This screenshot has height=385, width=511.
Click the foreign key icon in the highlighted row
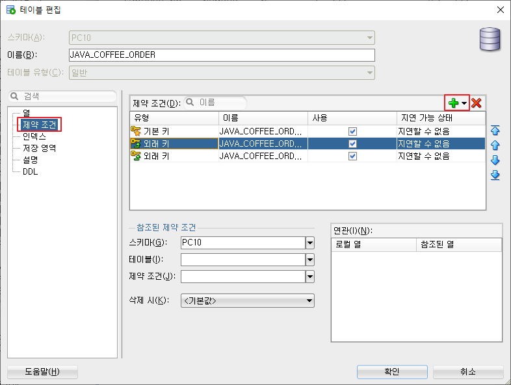[x=136, y=143]
